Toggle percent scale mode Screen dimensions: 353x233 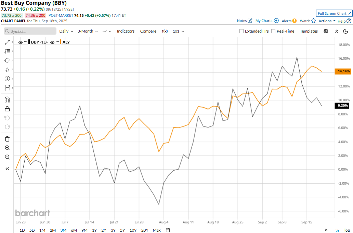click(337, 230)
